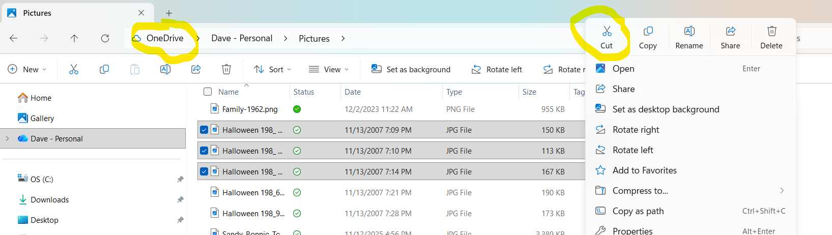The image size is (832, 235).
Task: Expand chevron after Pictures breadcrumb
Action: [343, 38]
